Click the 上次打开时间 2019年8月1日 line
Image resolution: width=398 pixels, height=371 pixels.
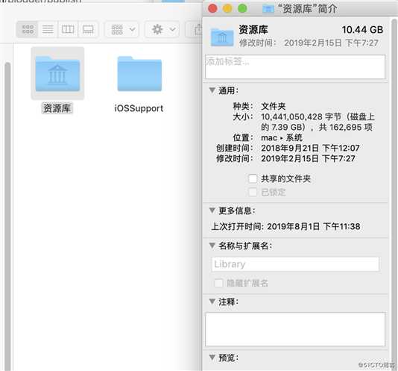285,226
